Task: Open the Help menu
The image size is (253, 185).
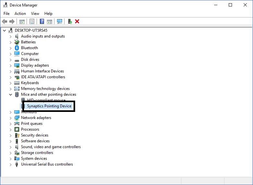Action: [48, 14]
